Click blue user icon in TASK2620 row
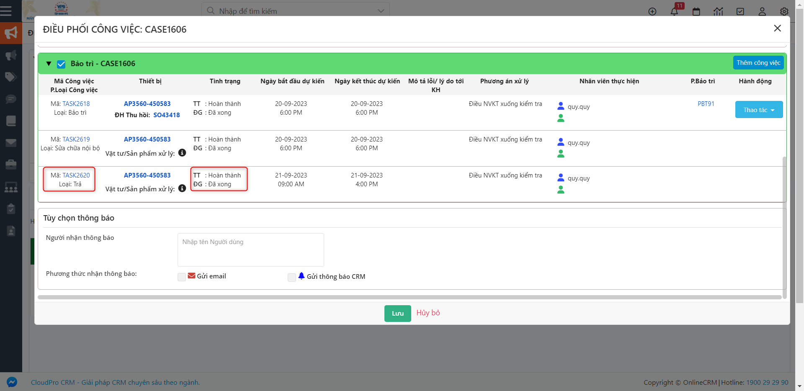 pos(561,177)
